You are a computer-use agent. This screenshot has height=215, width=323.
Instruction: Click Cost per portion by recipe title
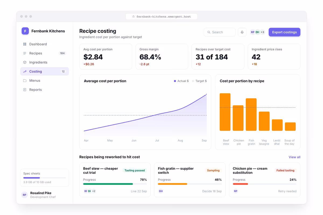click(242, 81)
